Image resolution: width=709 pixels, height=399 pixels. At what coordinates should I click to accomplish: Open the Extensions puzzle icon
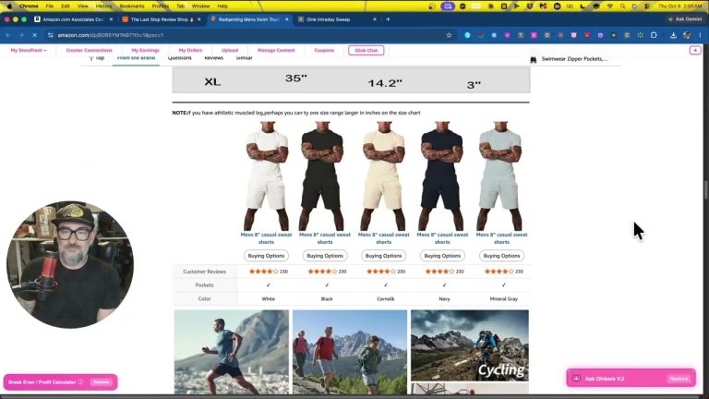(654, 35)
